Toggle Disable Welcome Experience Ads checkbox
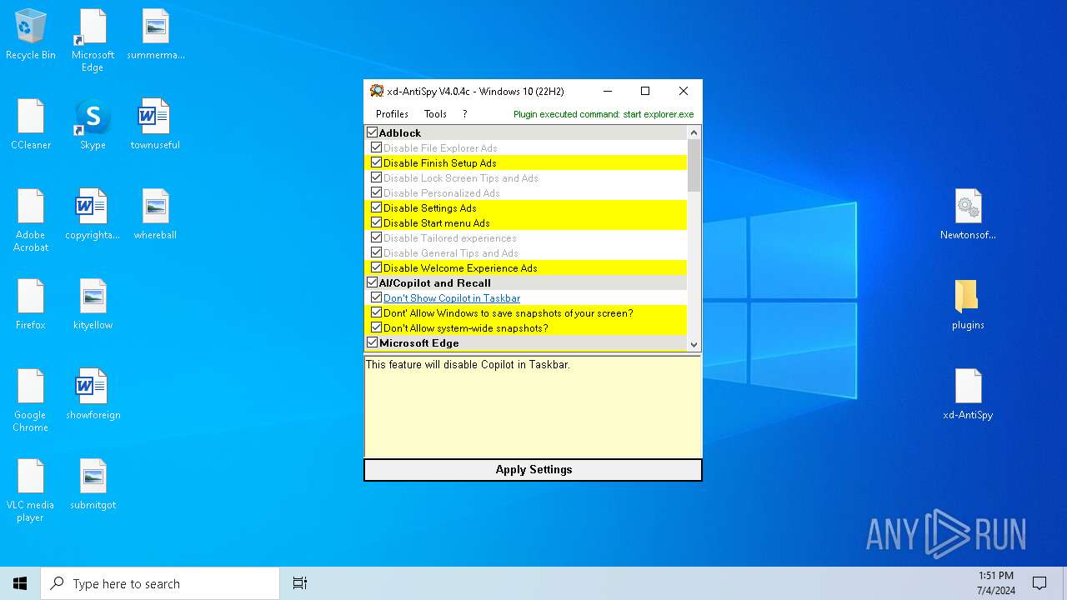Screen dimensions: 1067x600 [x=377, y=267]
